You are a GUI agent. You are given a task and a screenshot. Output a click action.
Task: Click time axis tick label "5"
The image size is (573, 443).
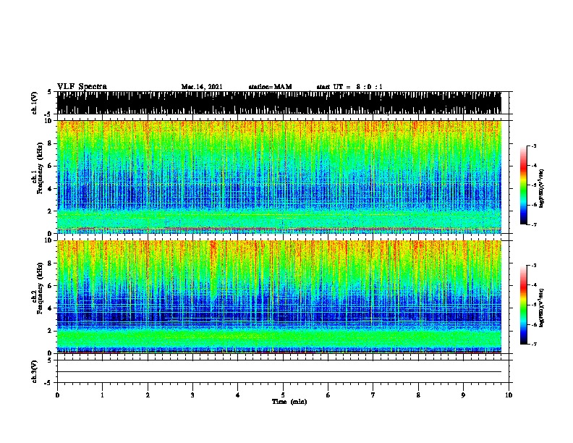[283, 395]
